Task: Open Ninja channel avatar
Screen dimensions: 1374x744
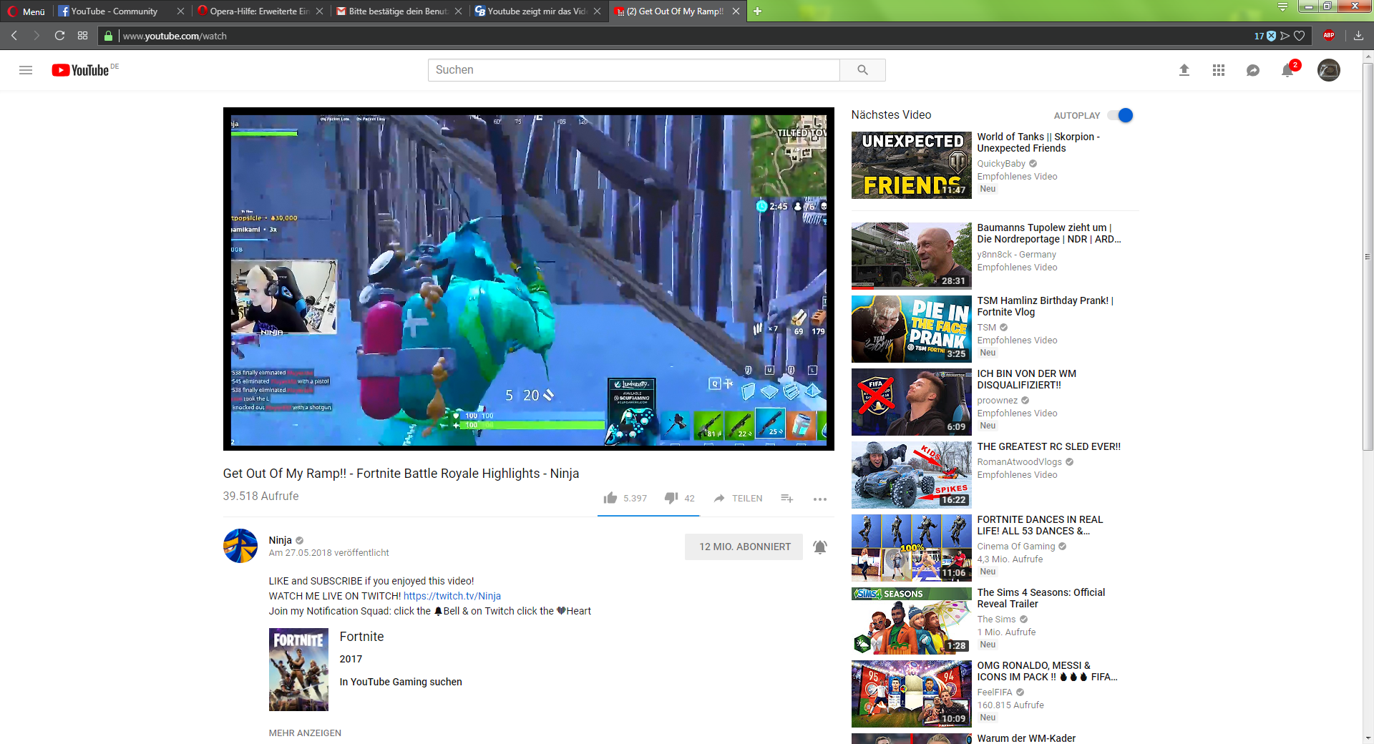Action: point(240,546)
